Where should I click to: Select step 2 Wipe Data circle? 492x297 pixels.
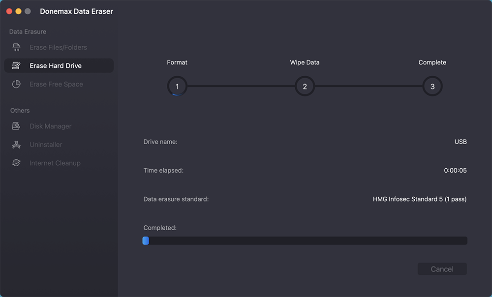tap(305, 86)
